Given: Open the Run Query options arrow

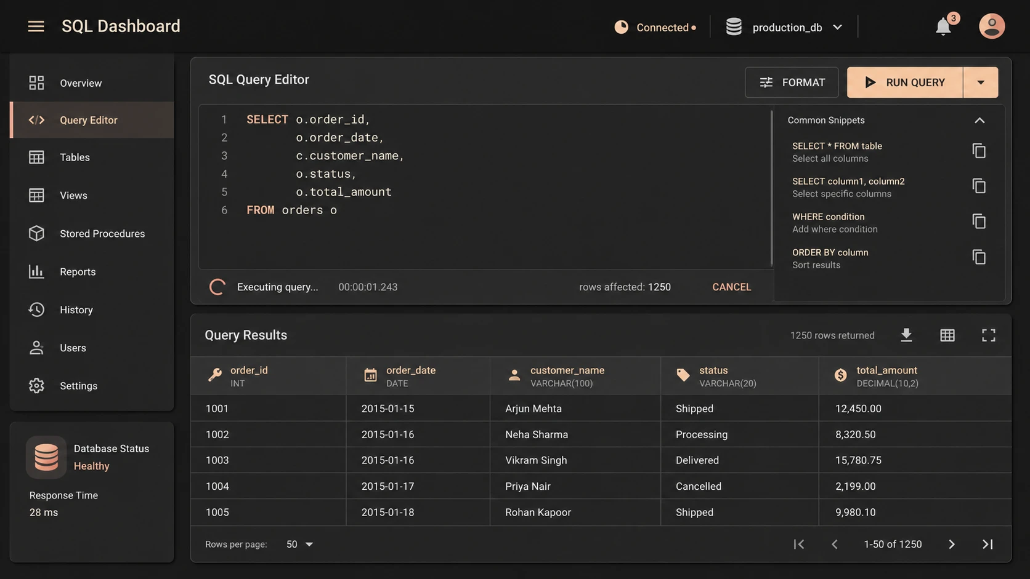Looking at the screenshot, I should (x=981, y=82).
